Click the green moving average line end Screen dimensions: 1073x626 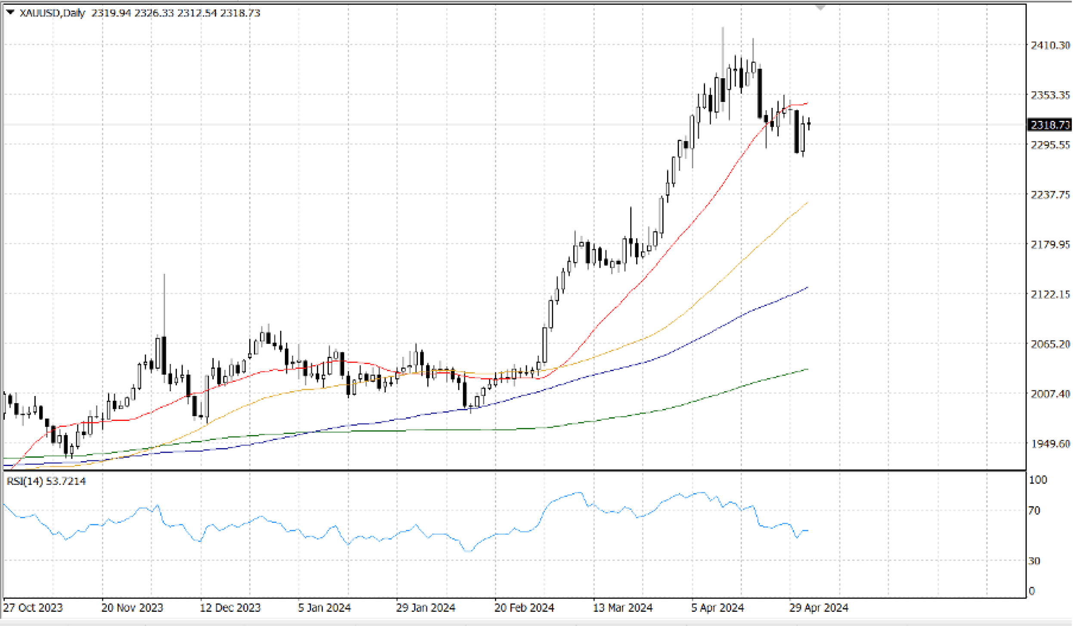(x=807, y=369)
